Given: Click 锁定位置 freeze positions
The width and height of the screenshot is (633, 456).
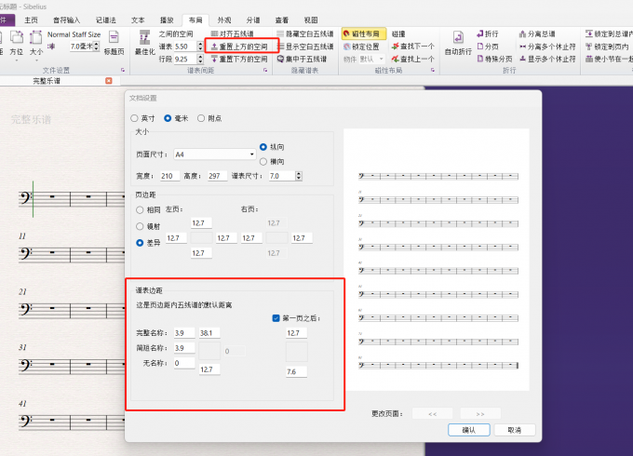Looking at the screenshot, I should 361,47.
